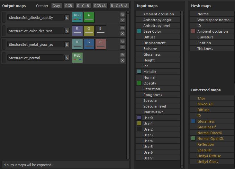Click the RGB+A create button
235x169 pixels.
pyautogui.click(x=100, y=6)
